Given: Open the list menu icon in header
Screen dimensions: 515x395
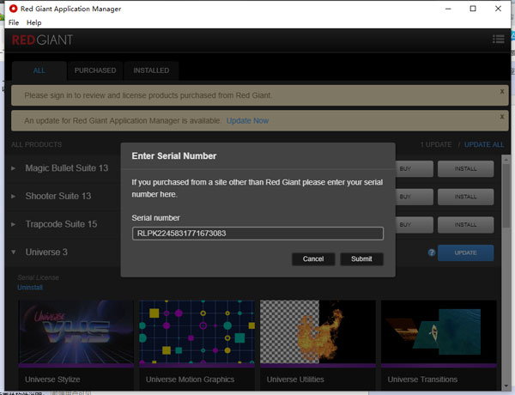Looking at the screenshot, I should click(x=498, y=39).
